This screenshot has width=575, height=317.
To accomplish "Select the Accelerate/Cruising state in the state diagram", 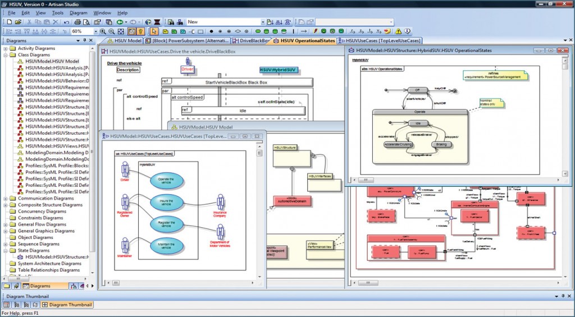I will point(398,144).
